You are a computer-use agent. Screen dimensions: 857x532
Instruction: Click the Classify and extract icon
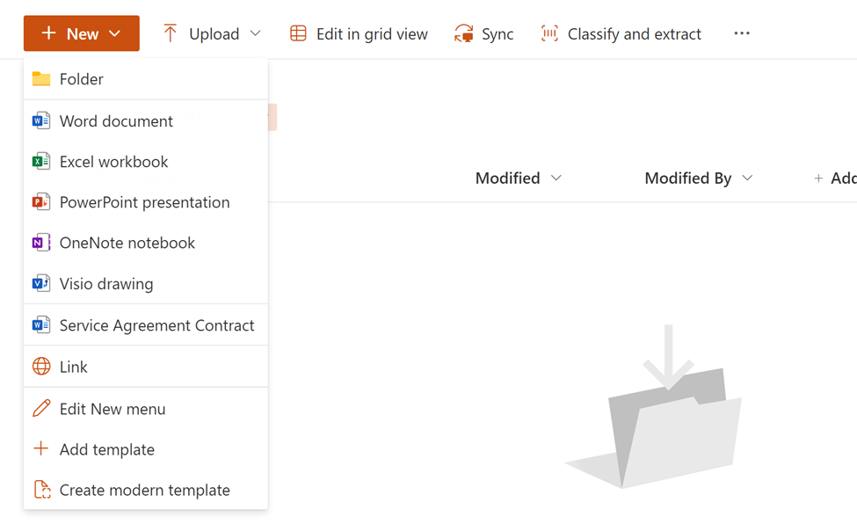(x=549, y=34)
